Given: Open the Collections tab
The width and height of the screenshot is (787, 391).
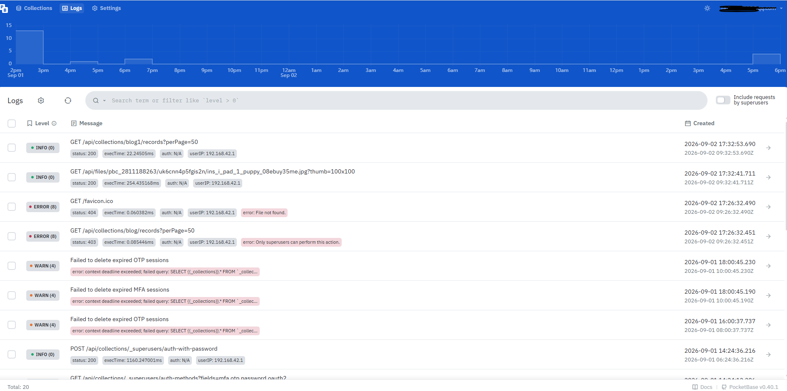Looking at the screenshot, I should coord(34,8).
